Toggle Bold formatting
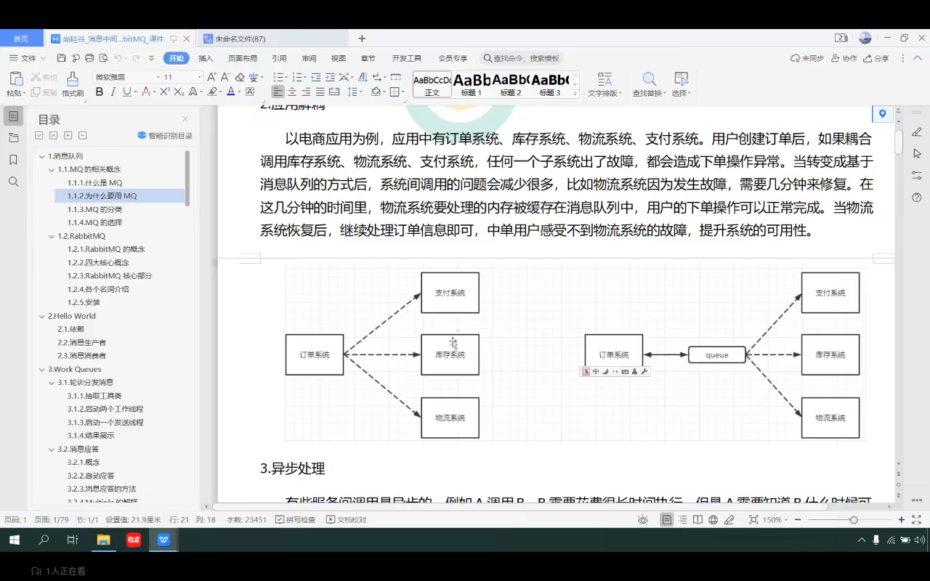Image resolution: width=930 pixels, height=581 pixels. [100, 92]
